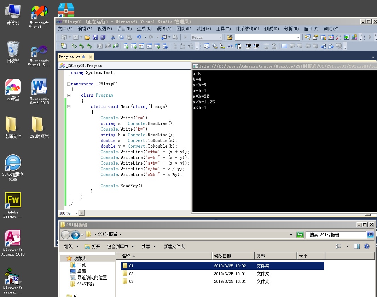Open the Undo history dropdown arrow
Viewport: 377px width, 297px height.
point(145,37)
